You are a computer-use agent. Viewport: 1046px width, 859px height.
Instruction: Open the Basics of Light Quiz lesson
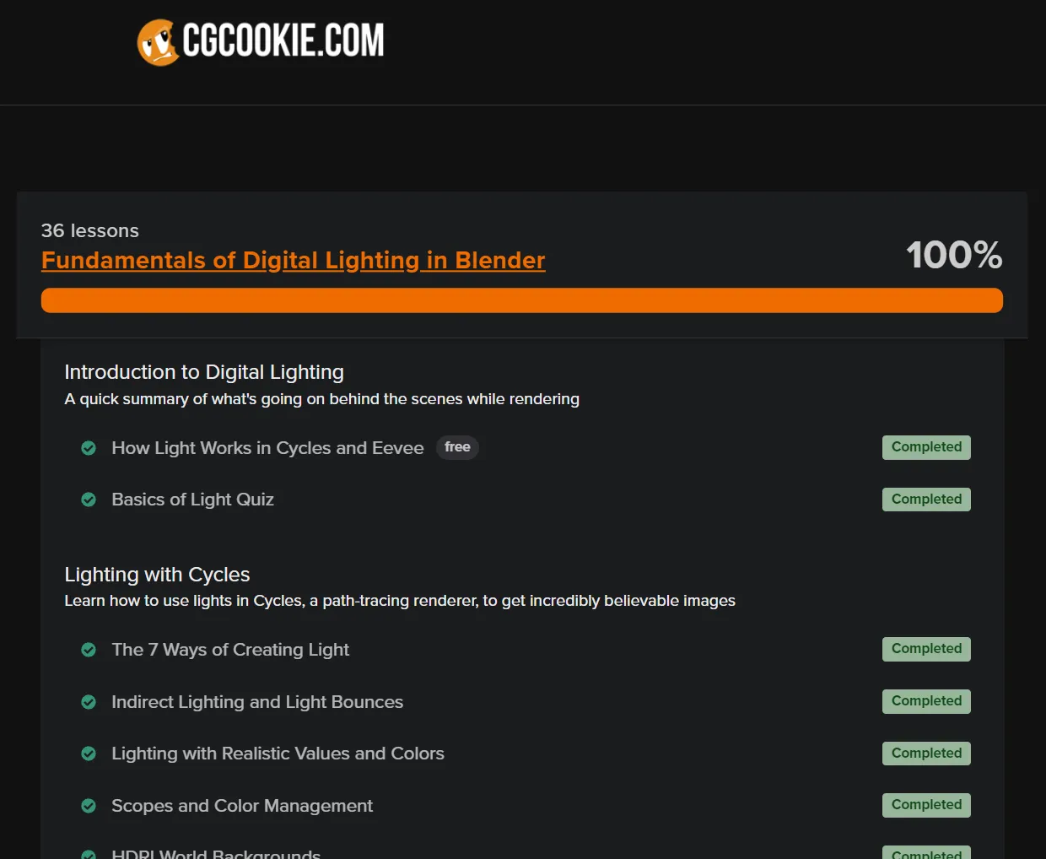(x=192, y=500)
